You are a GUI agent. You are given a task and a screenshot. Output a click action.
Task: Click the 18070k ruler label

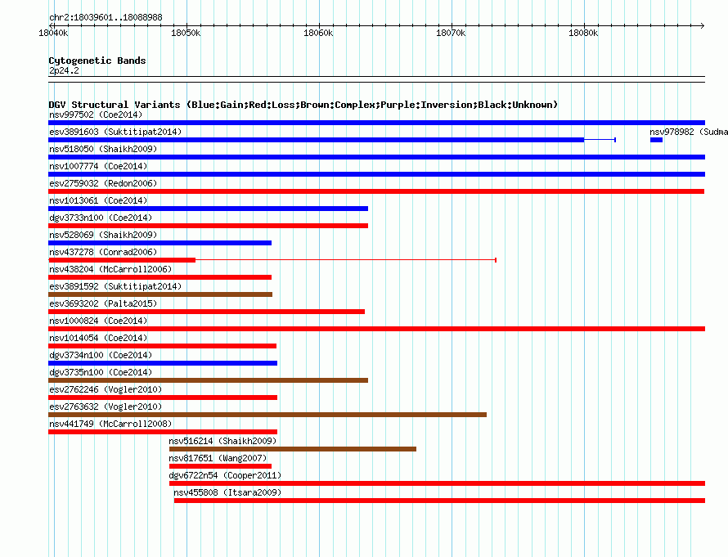tap(451, 33)
